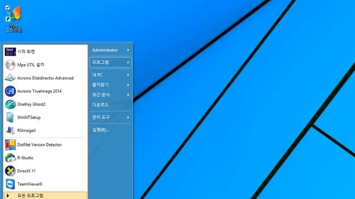Open the Administrator menu item
Viewport: 355px width, 199px height.
(x=110, y=50)
